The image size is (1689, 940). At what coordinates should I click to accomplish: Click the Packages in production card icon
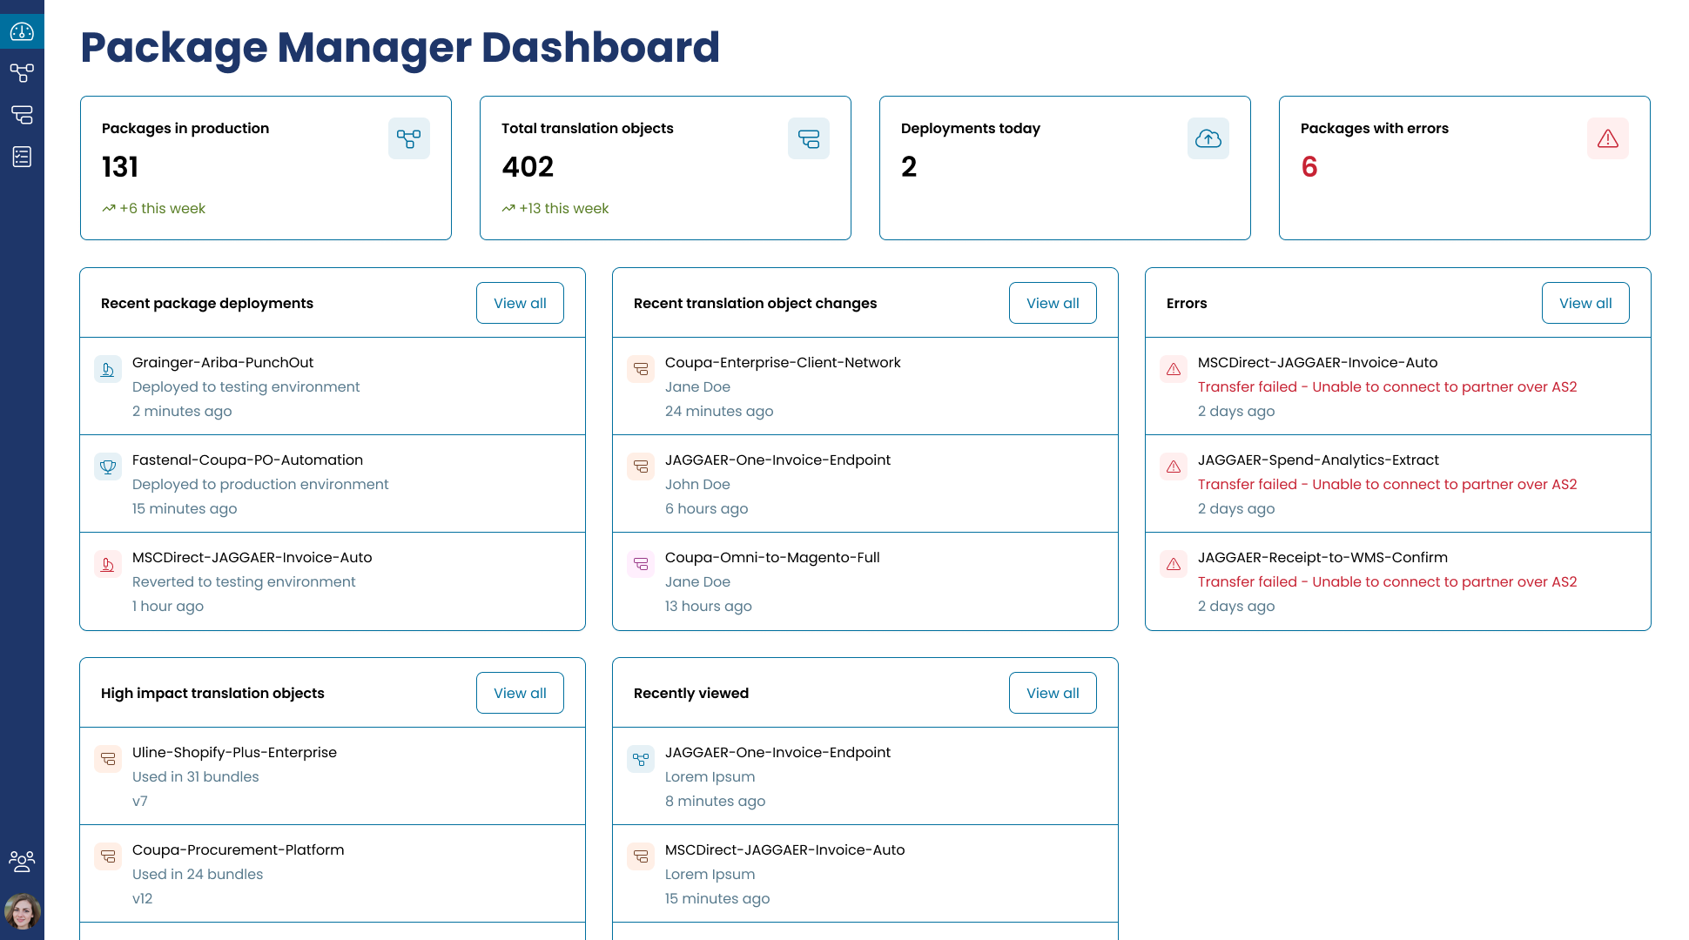(408, 138)
